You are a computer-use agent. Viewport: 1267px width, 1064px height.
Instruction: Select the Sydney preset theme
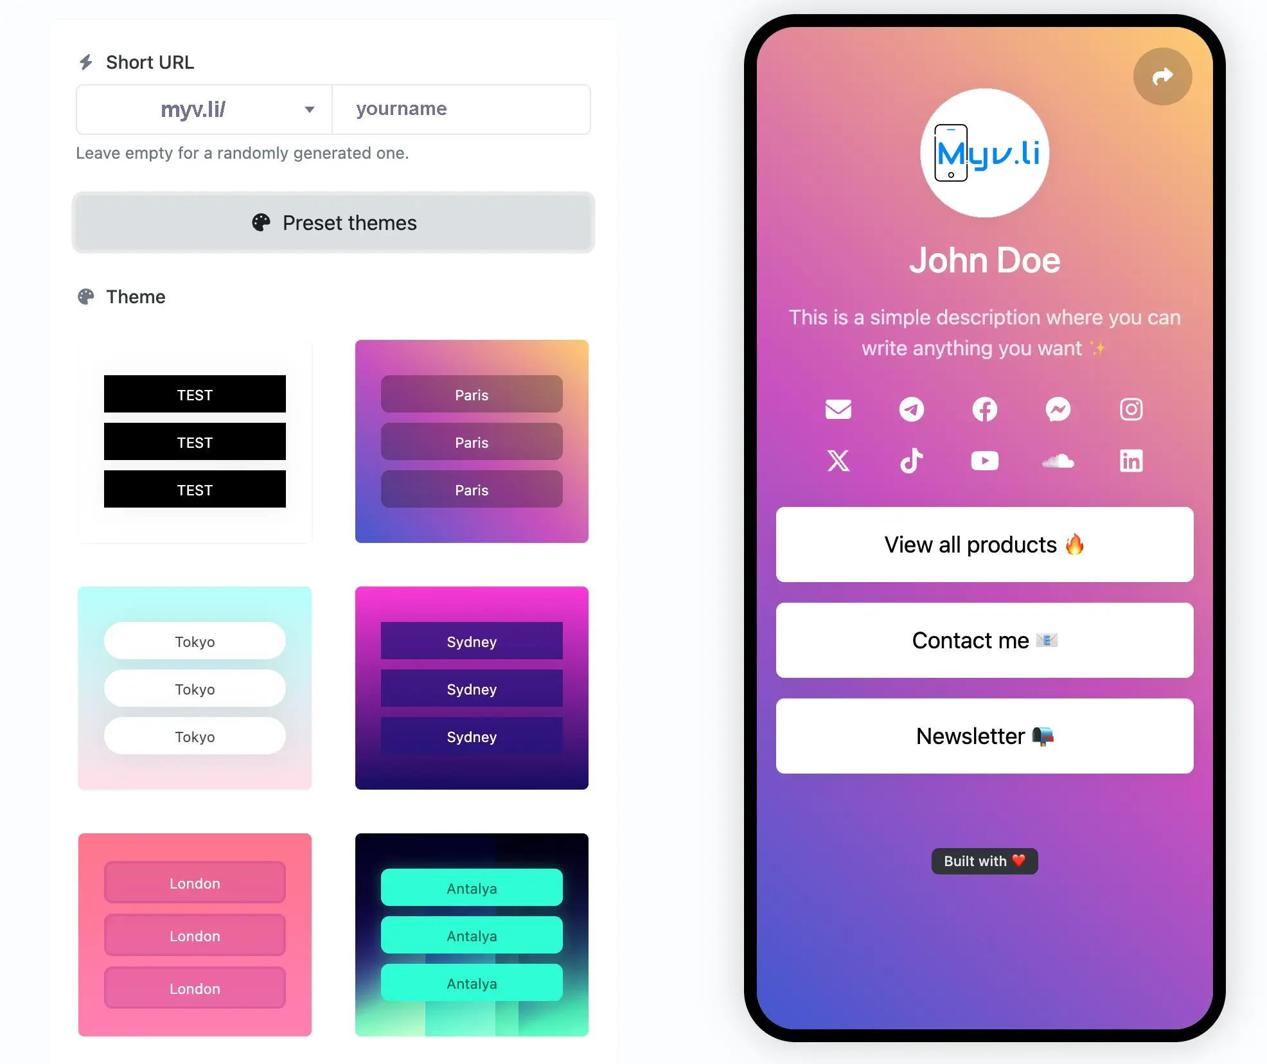(471, 687)
